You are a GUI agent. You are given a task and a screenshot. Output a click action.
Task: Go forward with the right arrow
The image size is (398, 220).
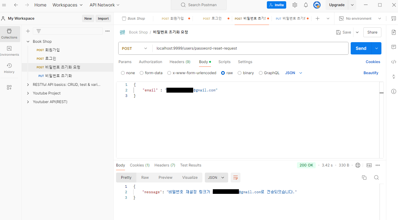click(27, 5)
